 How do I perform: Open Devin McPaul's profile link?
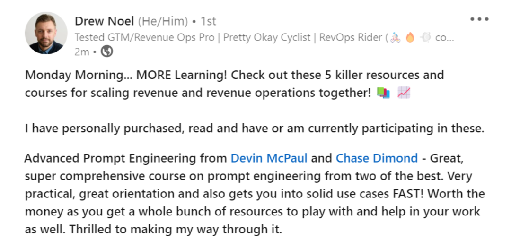point(269,158)
